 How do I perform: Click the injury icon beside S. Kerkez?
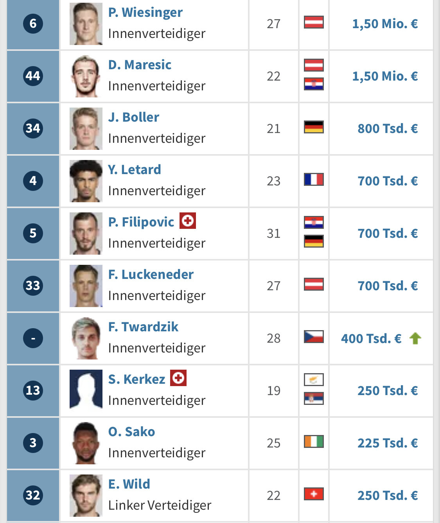click(178, 378)
